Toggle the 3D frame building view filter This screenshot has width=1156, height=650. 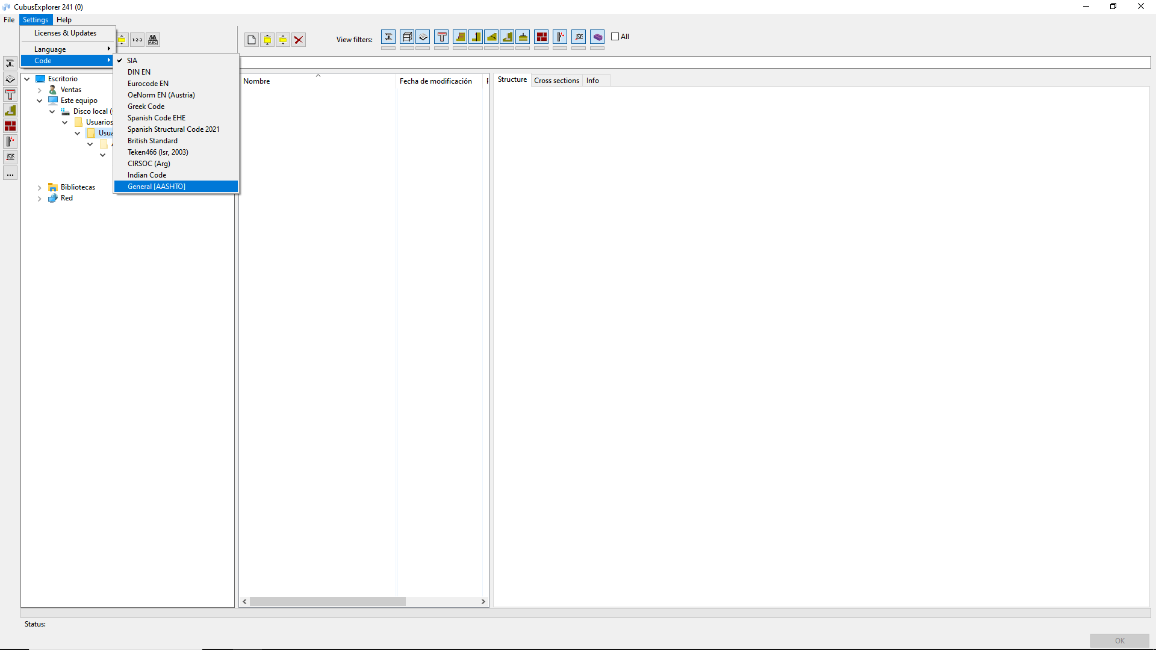(407, 37)
